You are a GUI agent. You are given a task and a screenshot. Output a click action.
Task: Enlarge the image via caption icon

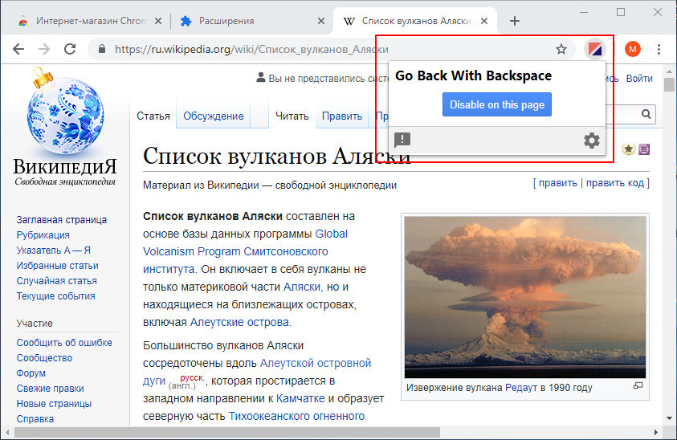(x=638, y=385)
